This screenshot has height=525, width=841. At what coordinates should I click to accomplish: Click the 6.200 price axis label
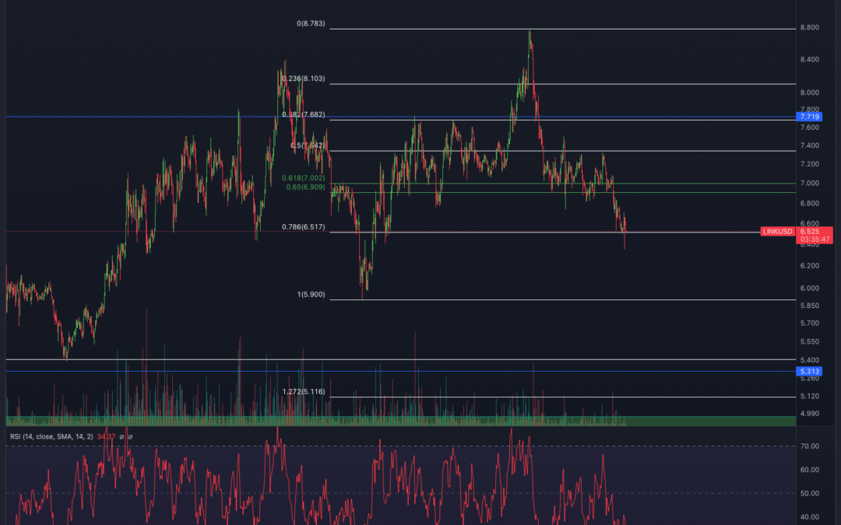coord(809,266)
